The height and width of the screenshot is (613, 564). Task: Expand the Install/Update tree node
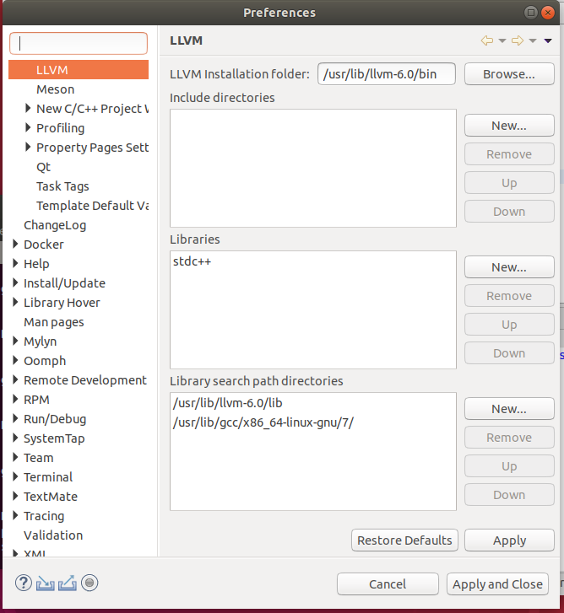[15, 282]
